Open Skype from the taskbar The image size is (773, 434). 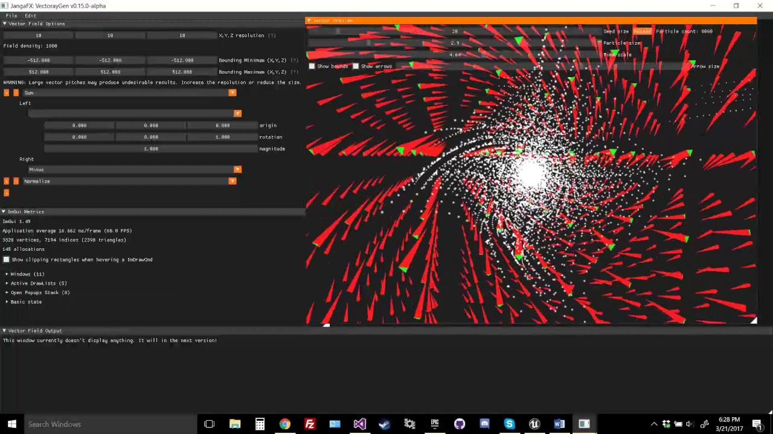tap(509, 424)
